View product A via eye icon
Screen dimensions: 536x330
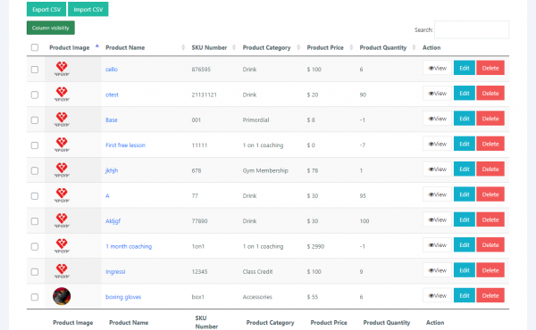click(x=437, y=194)
